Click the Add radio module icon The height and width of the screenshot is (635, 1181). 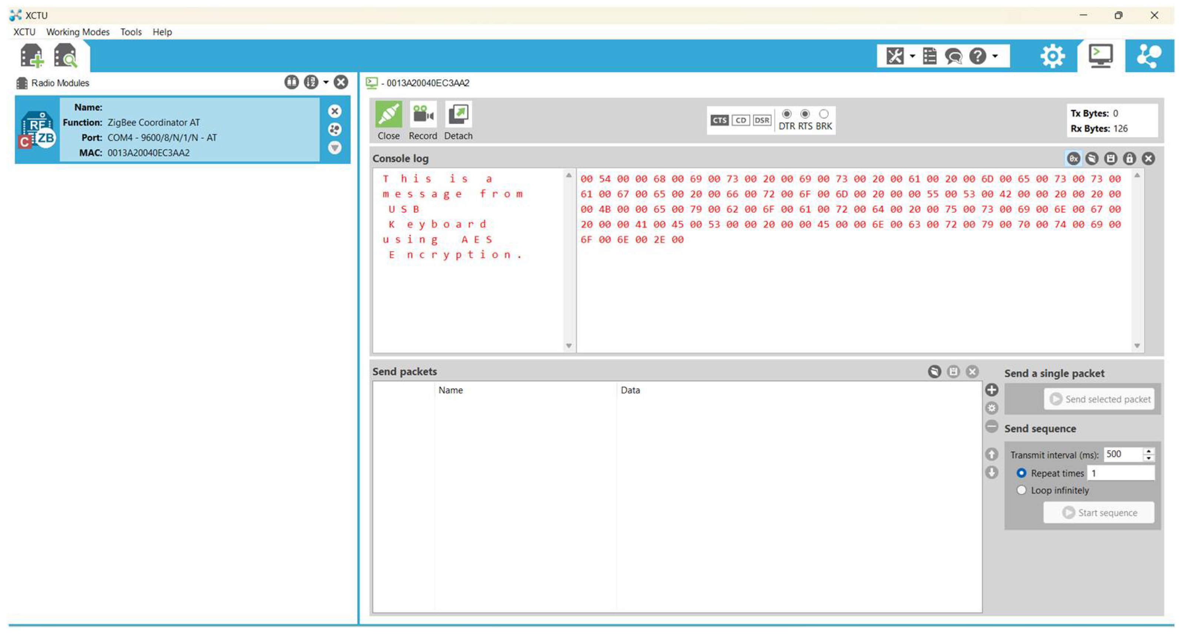(31, 56)
